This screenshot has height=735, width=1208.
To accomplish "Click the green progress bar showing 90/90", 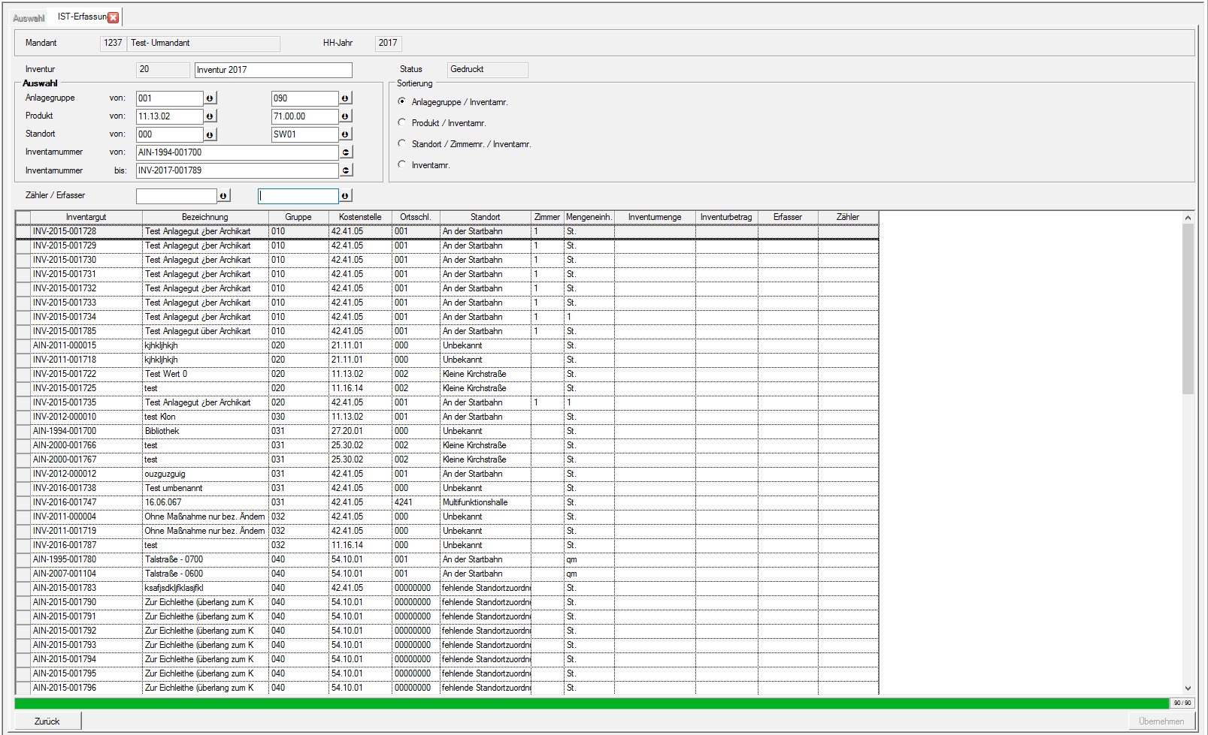I will [592, 703].
